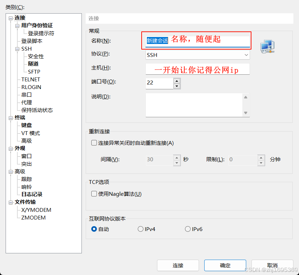Collapse the 用户身份验证 tree node
Image resolution: width=299 pixels, height=275 pixels.
17,26
